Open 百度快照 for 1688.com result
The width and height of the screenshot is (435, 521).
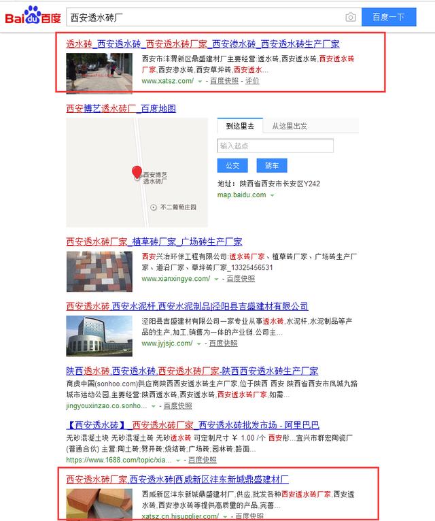[x=203, y=460]
